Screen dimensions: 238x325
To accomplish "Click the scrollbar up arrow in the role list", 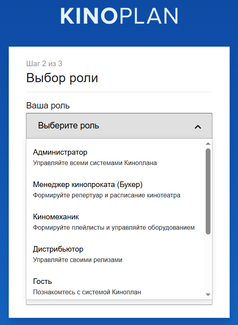I will (x=208, y=144).
